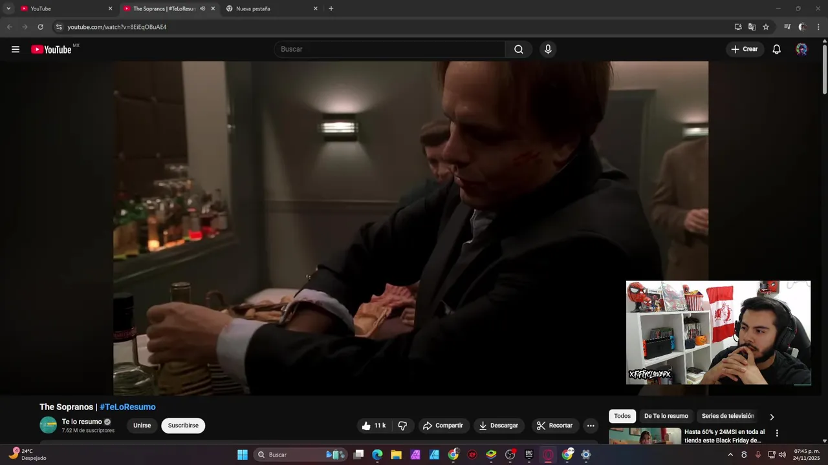Click the search magnifier button
The image size is (828, 465).
tap(519, 49)
